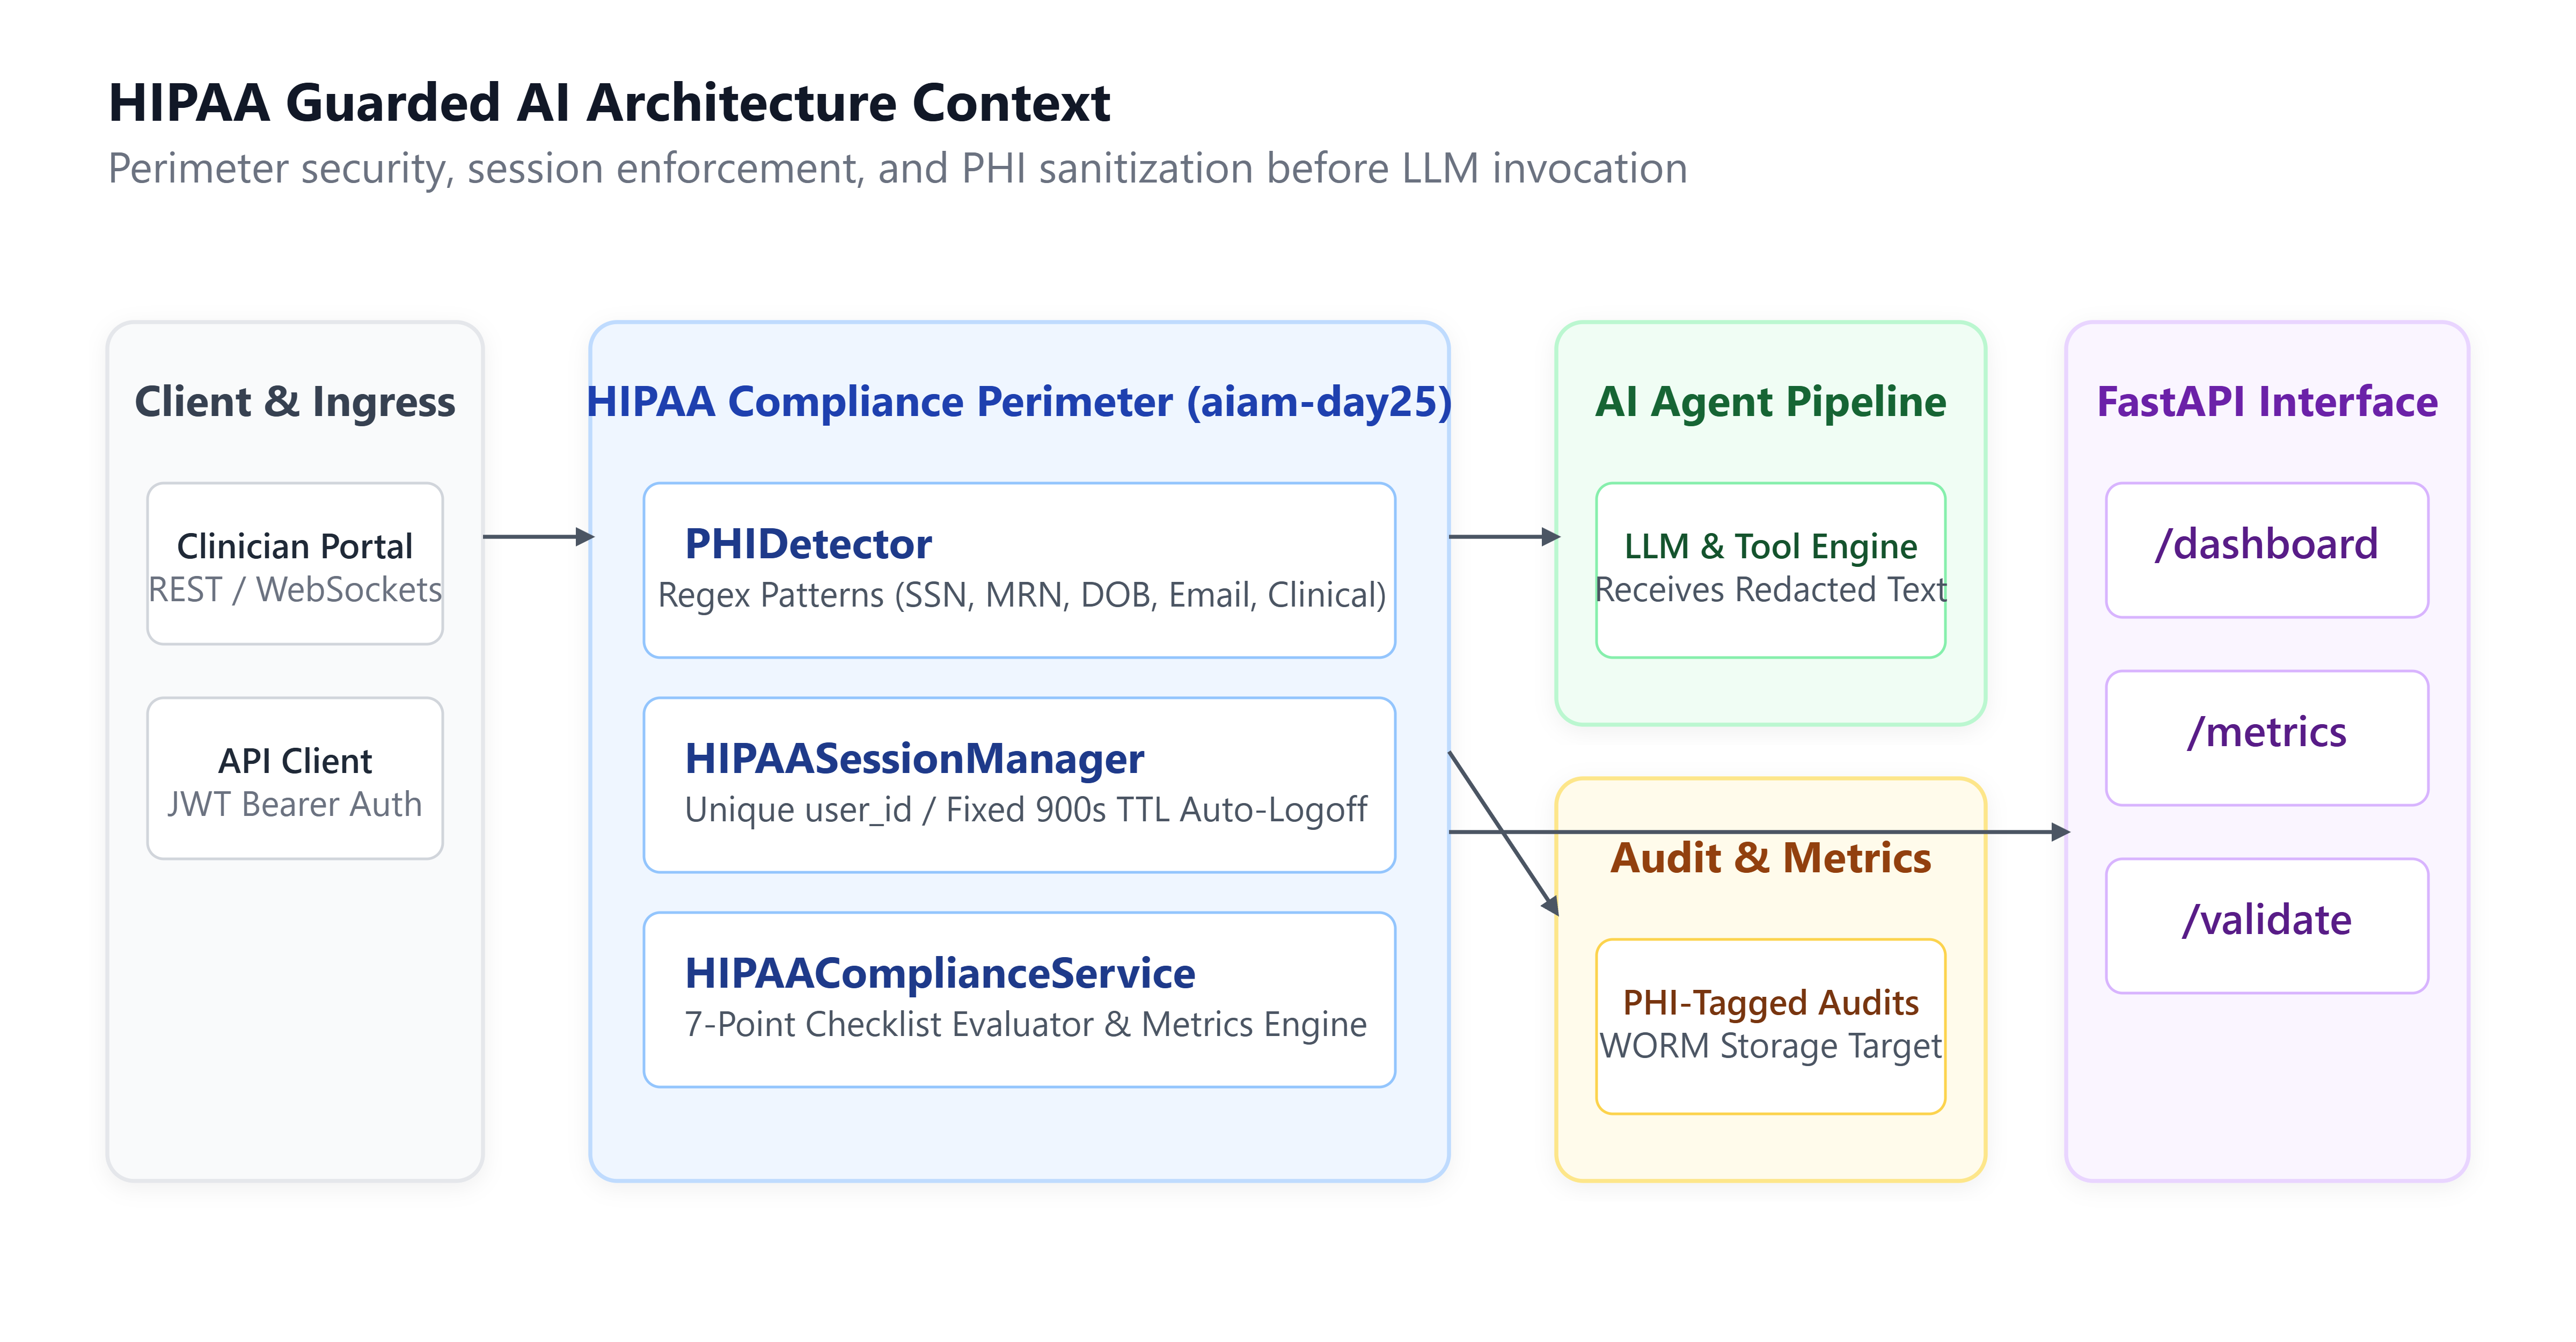Click 'Regex Patterns (SSN, MRN, DOB, Email, Clinical)'
This screenshot has width=2576, height=1342.
point(1022,595)
